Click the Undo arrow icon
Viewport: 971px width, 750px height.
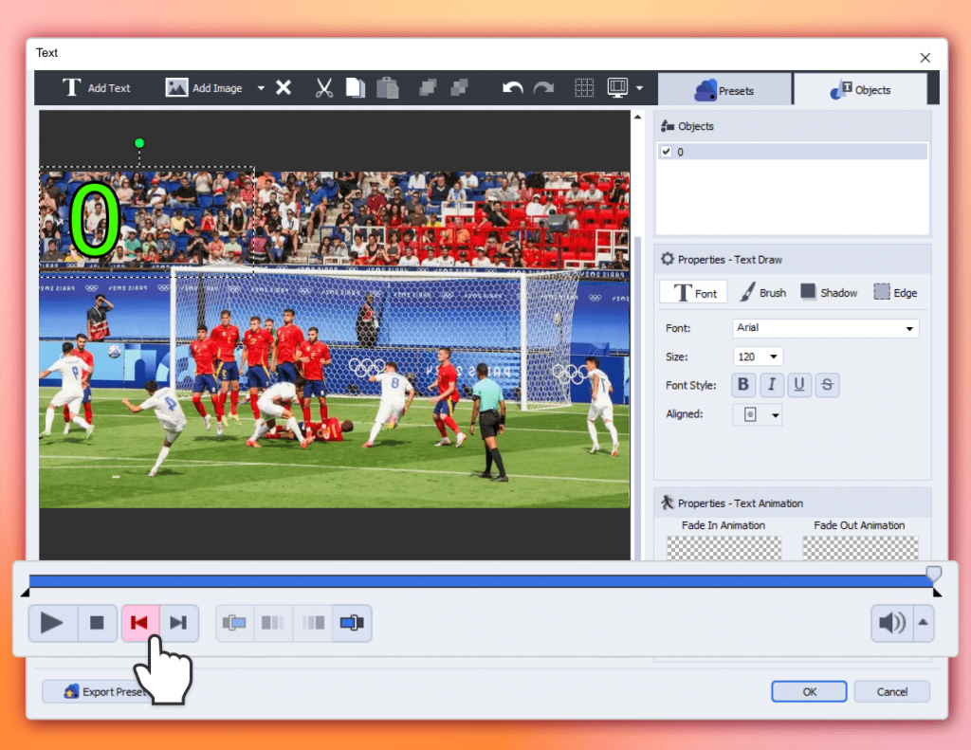[513, 88]
